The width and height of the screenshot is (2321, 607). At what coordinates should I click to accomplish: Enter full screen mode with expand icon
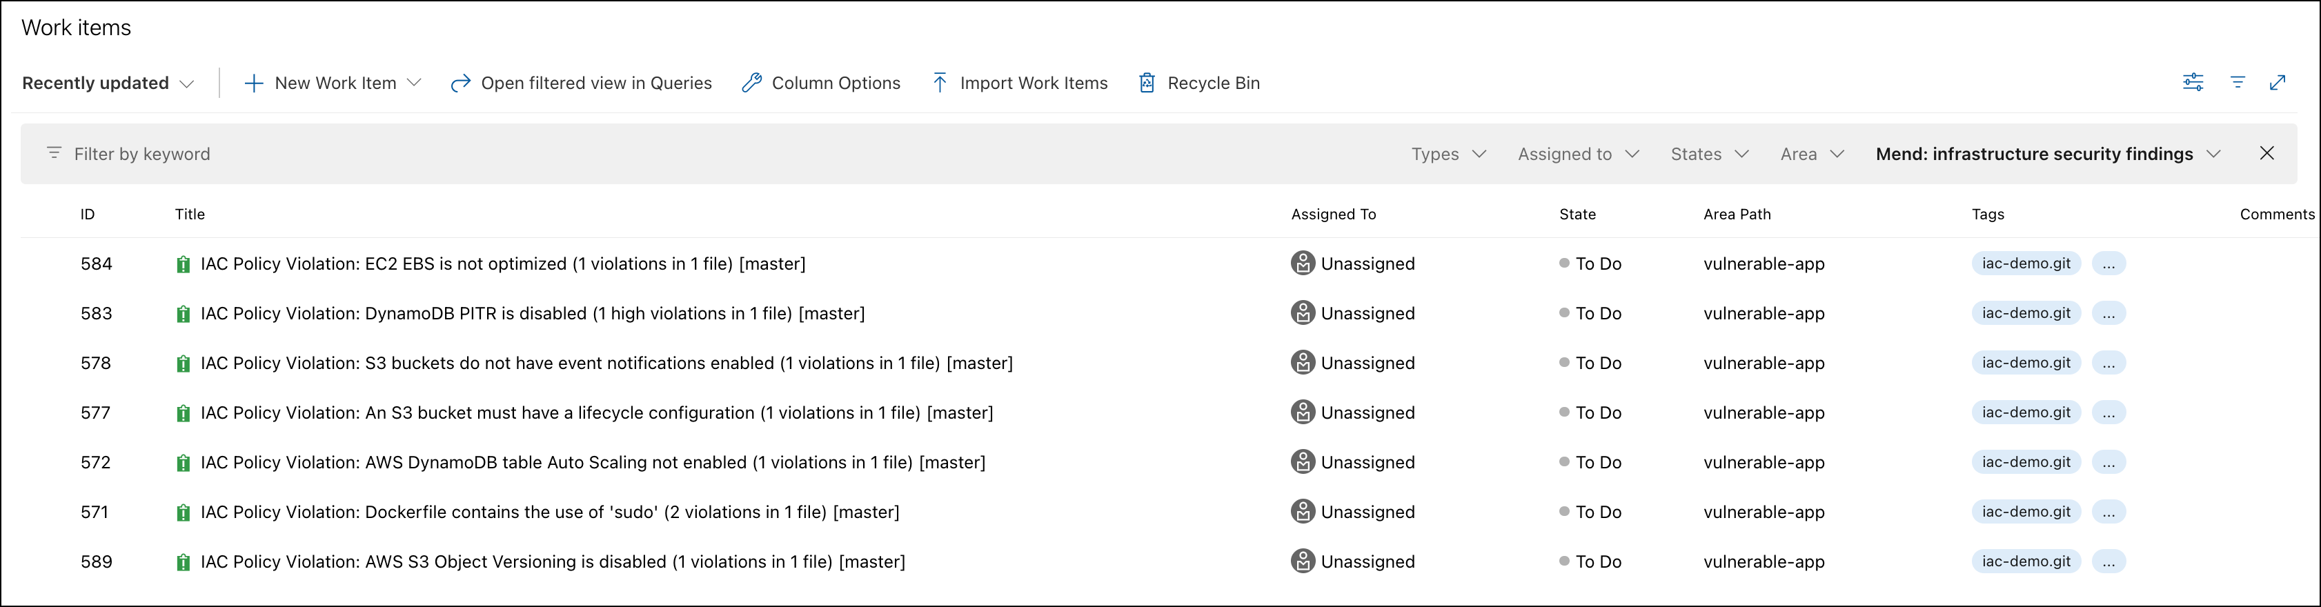click(x=2277, y=83)
